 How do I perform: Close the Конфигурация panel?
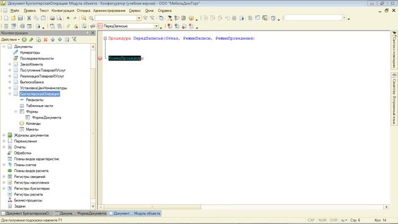[93, 33]
